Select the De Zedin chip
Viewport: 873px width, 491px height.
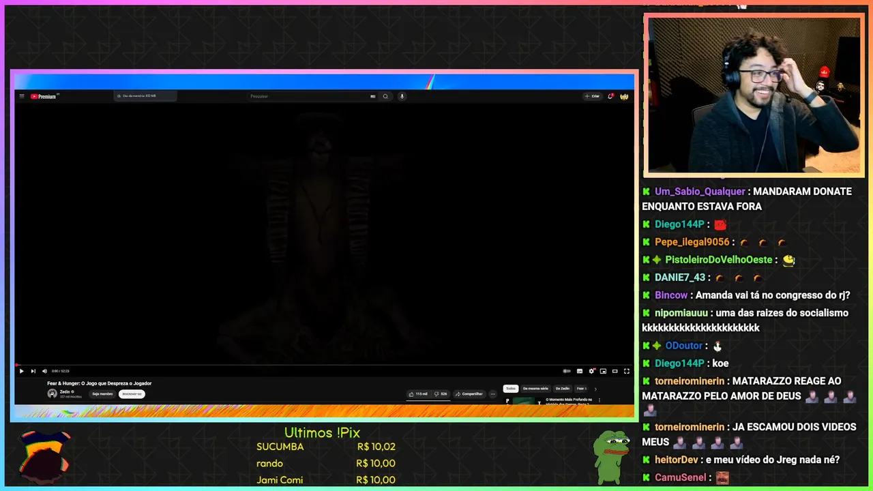563,389
